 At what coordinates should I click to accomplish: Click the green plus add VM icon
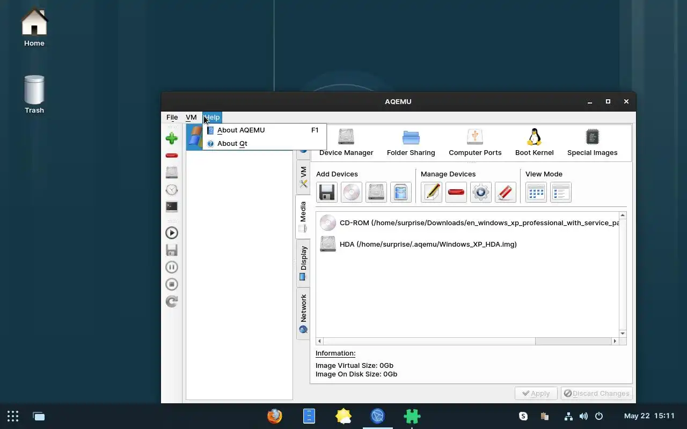point(172,139)
